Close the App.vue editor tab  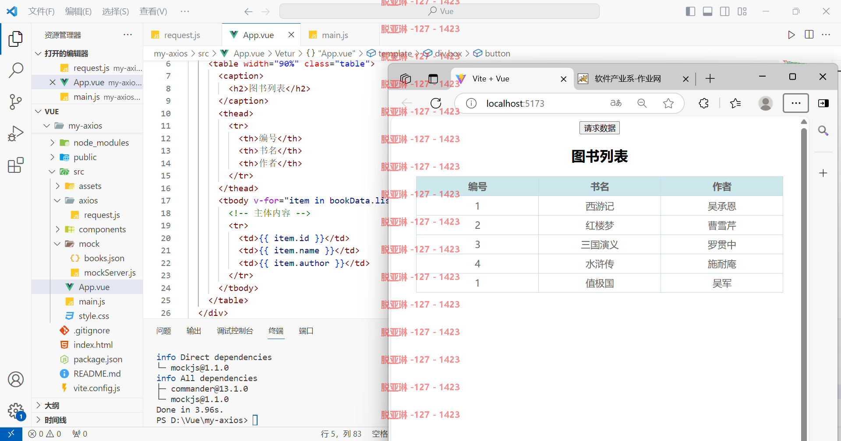click(x=291, y=35)
